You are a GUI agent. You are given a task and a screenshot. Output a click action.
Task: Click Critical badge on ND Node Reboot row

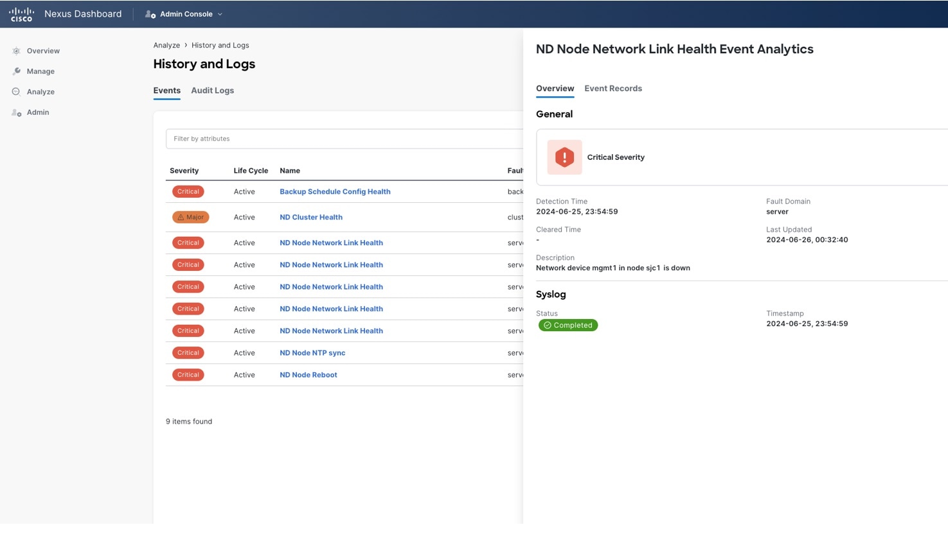coord(188,375)
